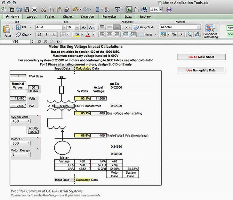Image resolution: width=233 pixels, height=200 pixels.
Task: Redo the last action
Action: point(86,10)
